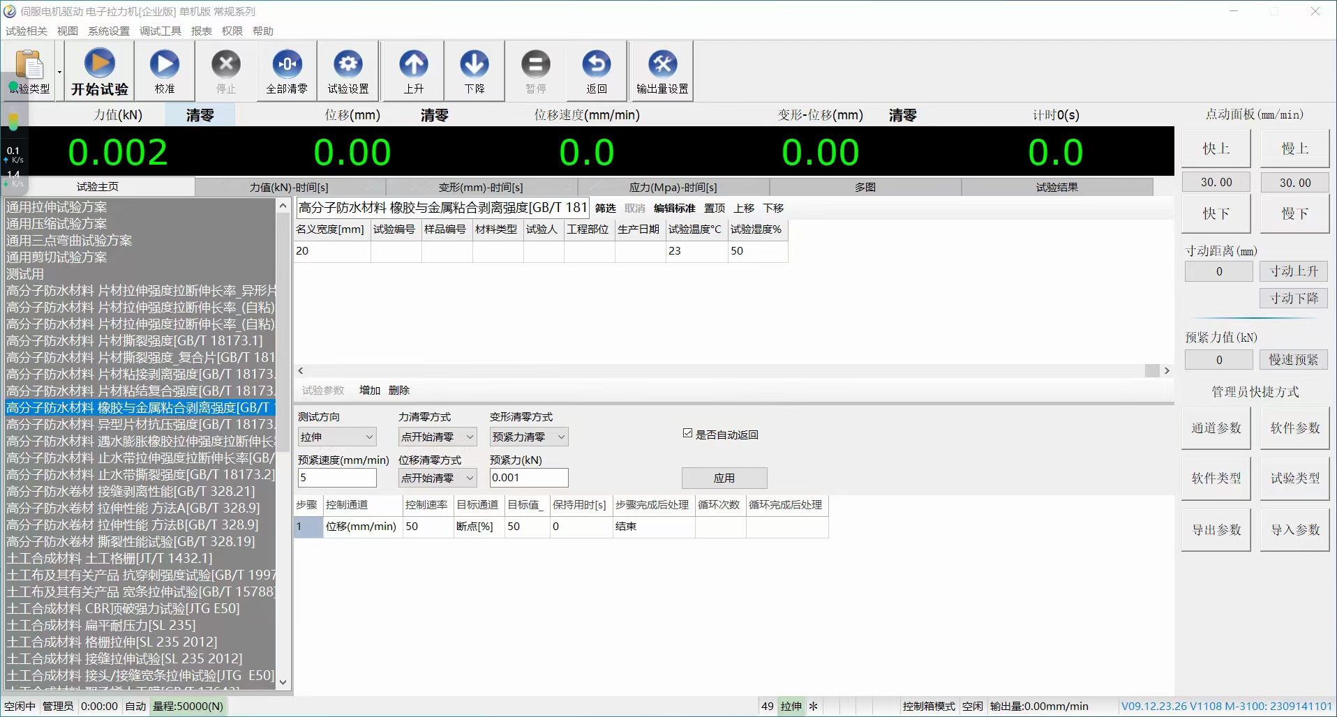Click 筛选 filter link
Image resolution: width=1337 pixels, height=717 pixels.
605,209
